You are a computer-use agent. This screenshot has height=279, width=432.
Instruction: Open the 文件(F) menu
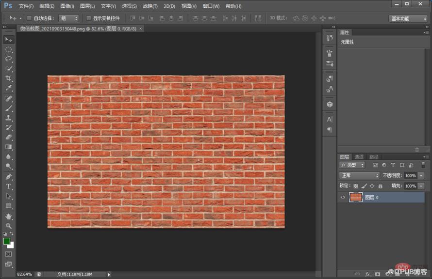(x=26, y=6)
